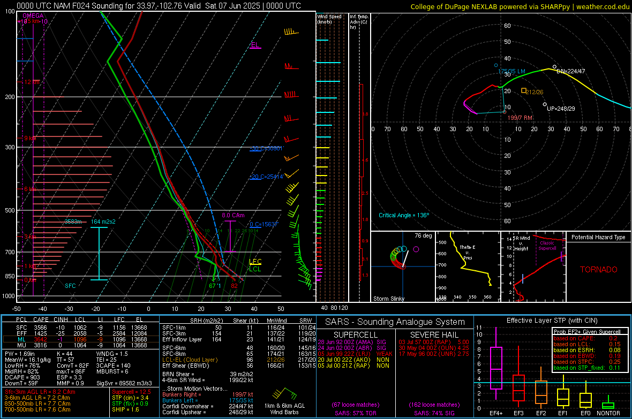Click the 76 deg slinky value
The image size is (632, 419).
tap(423, 235)
